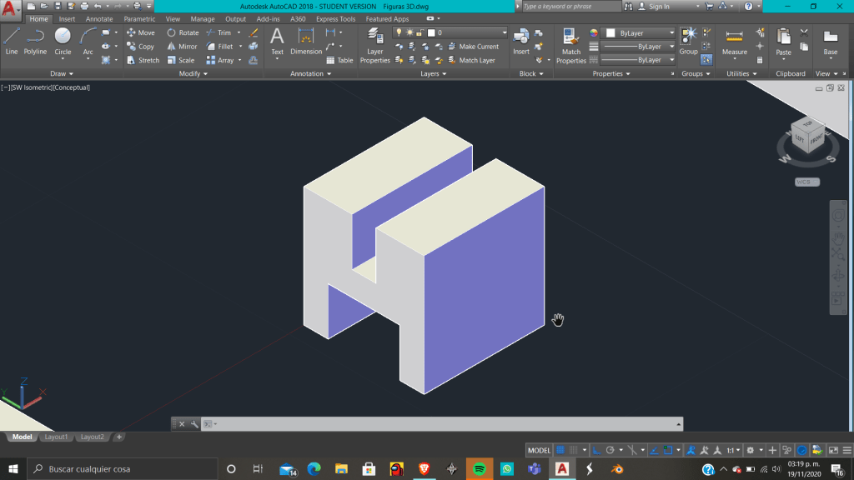Select the Line drawing tool
This screenshot has width=854, height=480.
click(11, 41)
